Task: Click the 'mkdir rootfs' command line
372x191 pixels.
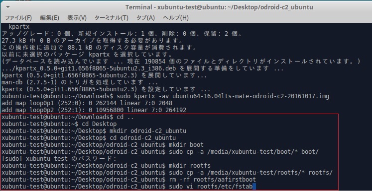Action: (106, 166)
